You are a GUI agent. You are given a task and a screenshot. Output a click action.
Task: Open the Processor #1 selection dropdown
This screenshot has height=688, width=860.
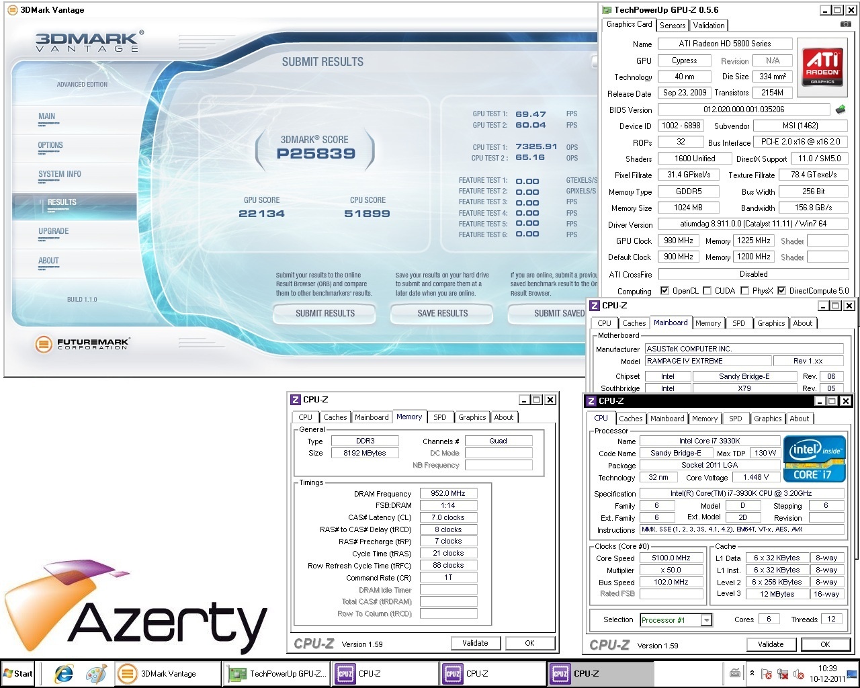point(706,620)
